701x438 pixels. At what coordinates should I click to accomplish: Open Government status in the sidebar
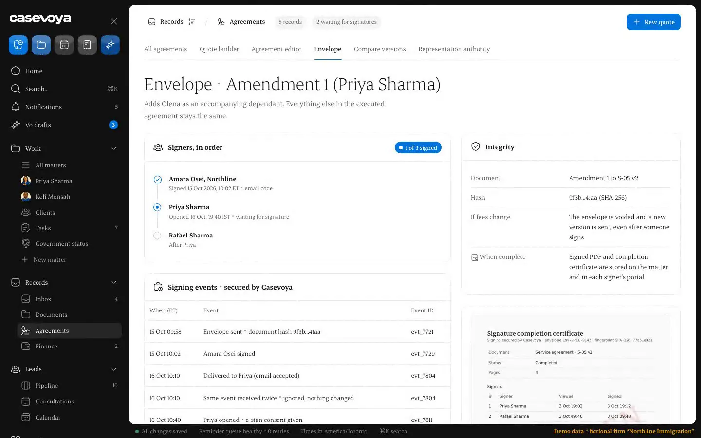[x=69, y=244]
